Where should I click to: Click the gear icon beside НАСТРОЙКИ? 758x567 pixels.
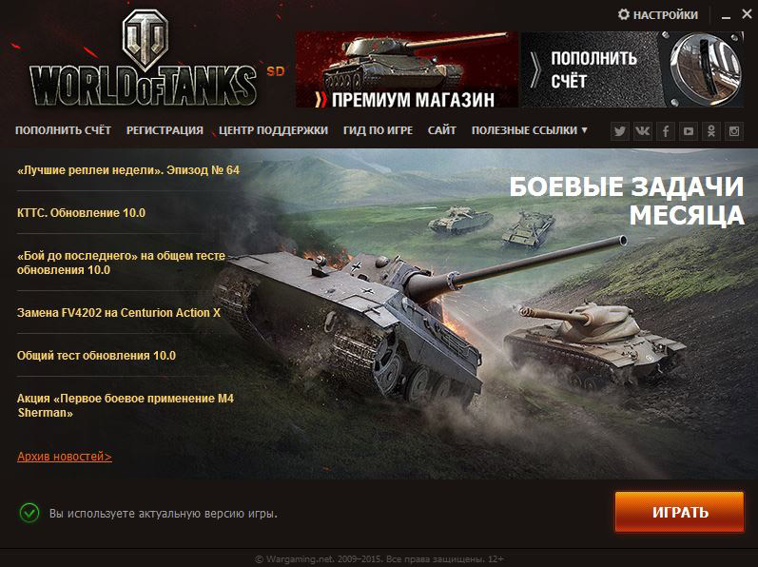pos(624,14)
